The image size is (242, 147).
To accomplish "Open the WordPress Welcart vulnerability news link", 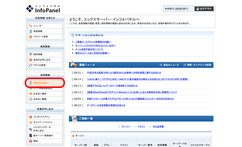I will coord(132,92).
